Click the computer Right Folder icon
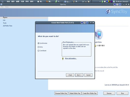The height and width of the screenshot is (97, 130). [x=99, y=35]
